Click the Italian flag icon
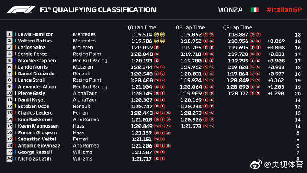The image size is (307, 173). point(255,10)
